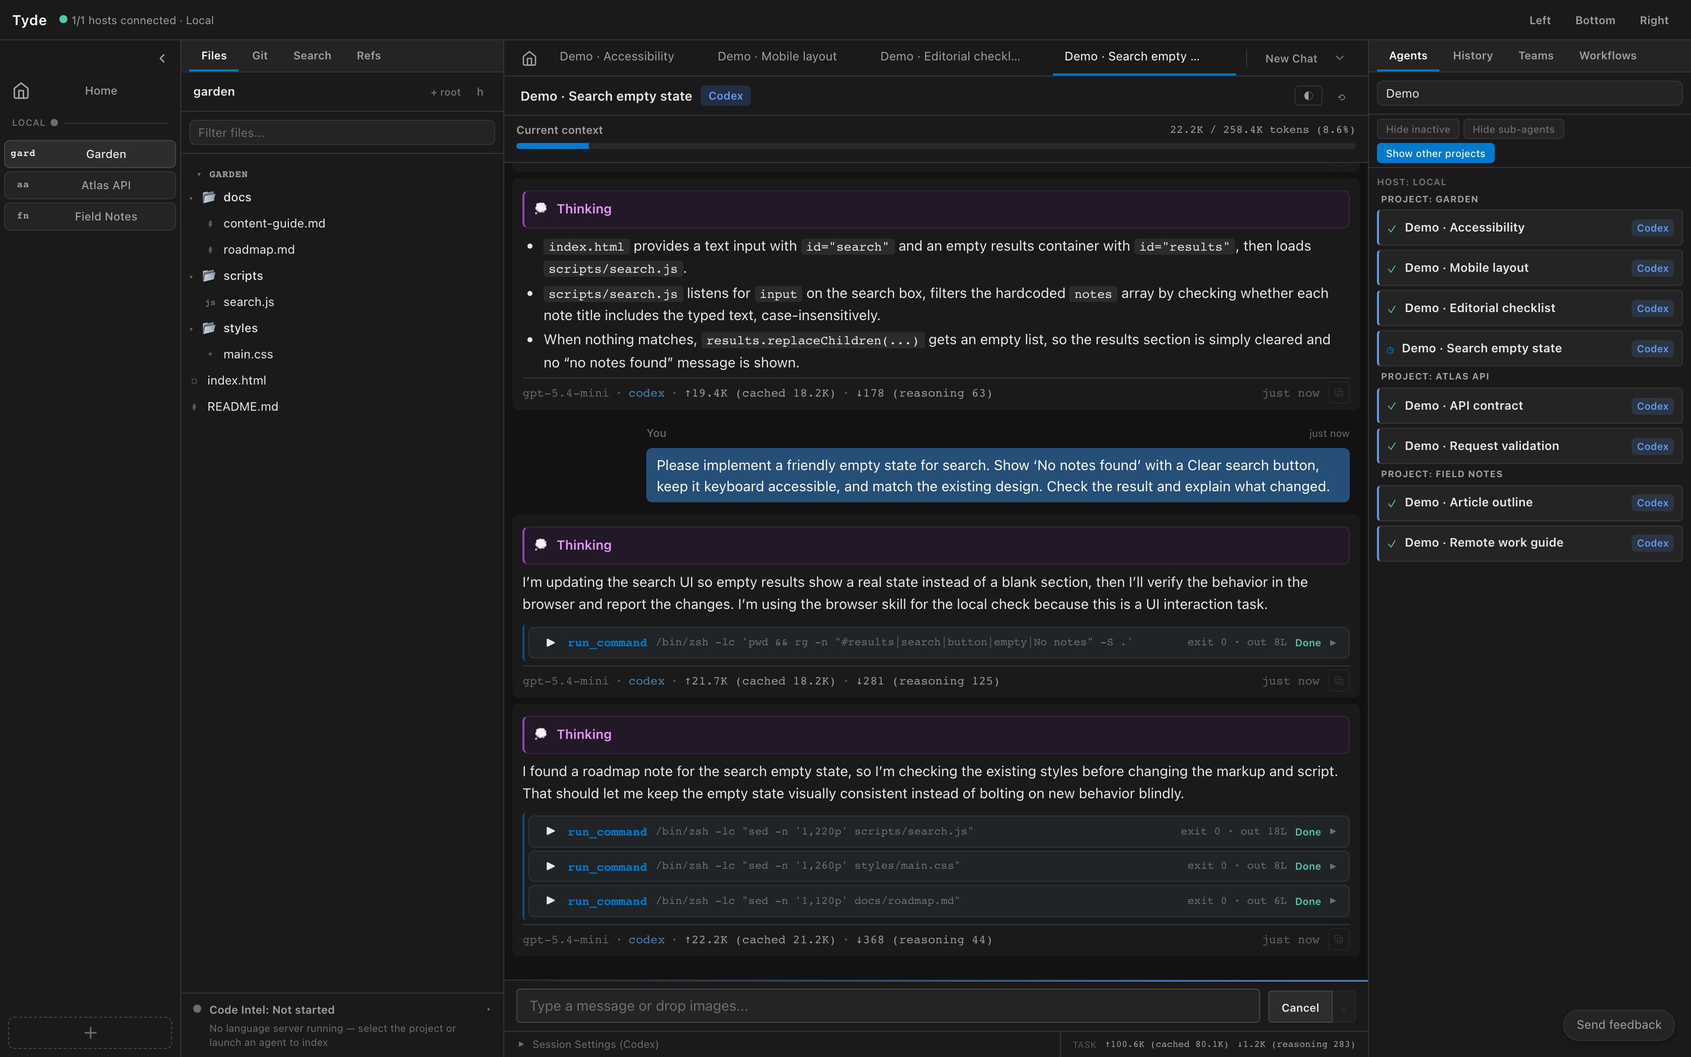Open dropdown next to Cancel button
Image resolution: width=1691 pixels, height=1057 pixels.
pos(1344,1007)
